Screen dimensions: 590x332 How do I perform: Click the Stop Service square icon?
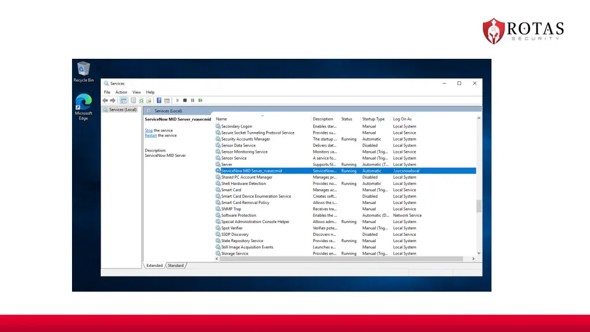pos(185,100)
